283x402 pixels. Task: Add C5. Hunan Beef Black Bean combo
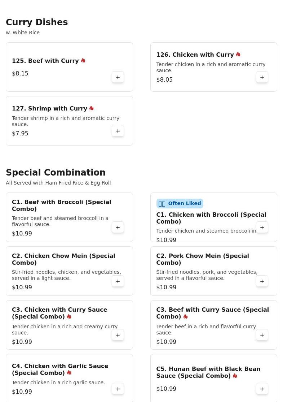coord(262,389)
